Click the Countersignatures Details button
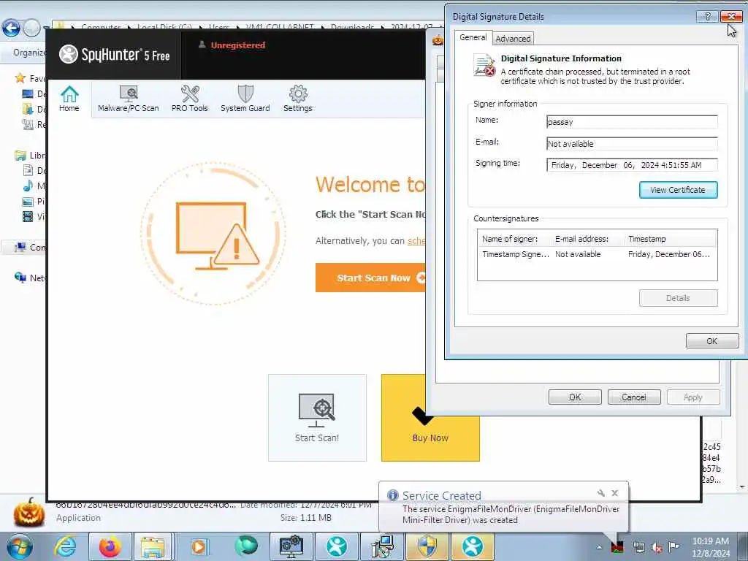 coord(678,298)
